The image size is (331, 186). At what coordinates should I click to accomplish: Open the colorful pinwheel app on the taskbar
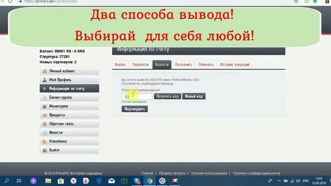[162, 181]
